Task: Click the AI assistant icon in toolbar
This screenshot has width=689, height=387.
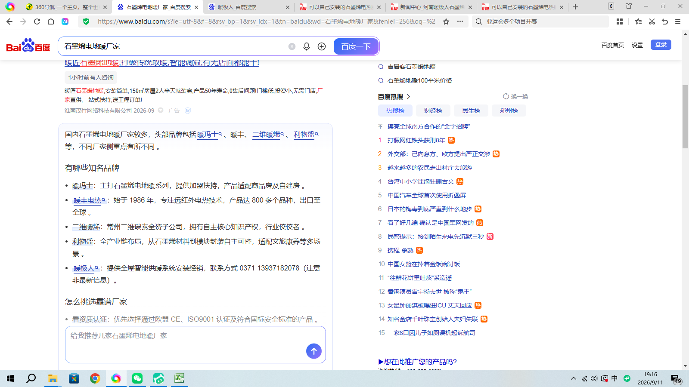Action: click(x=65, y=21)
